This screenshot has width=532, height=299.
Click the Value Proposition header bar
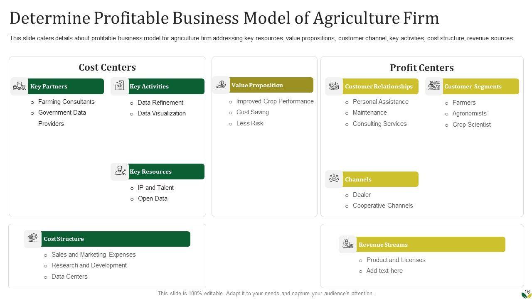pos(271,85)
